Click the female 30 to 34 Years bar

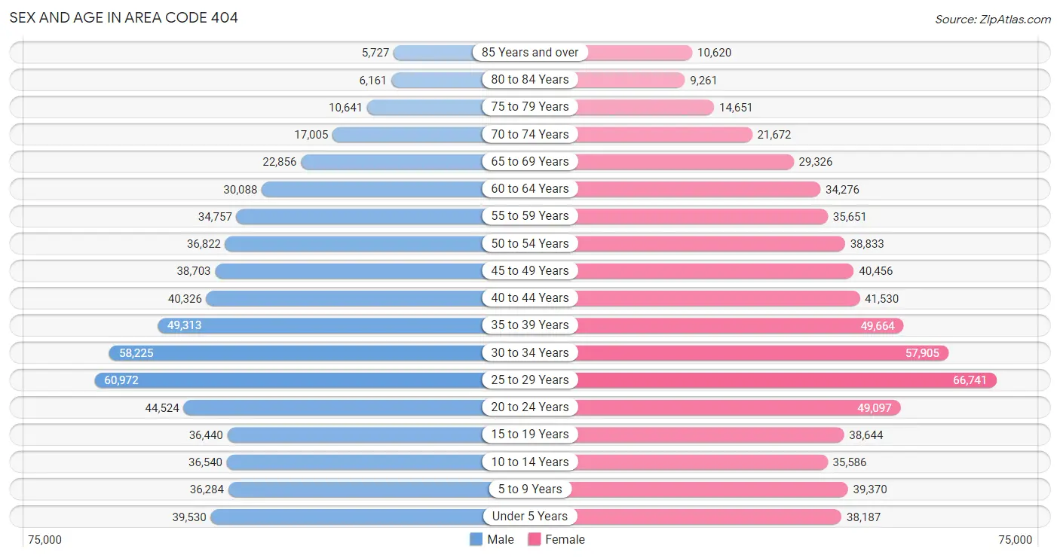pyautogui.click(x=762, y=352)
